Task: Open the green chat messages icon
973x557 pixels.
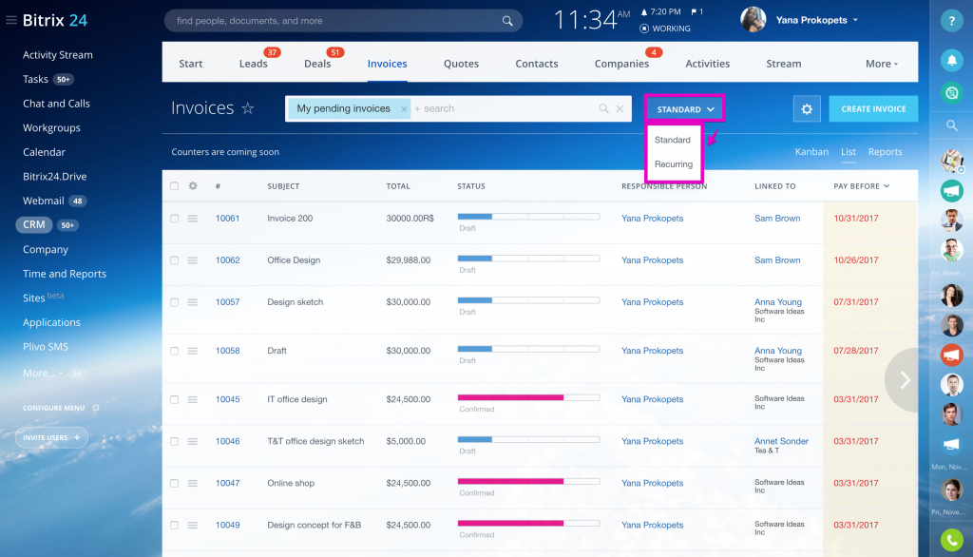Action: pos(951,93)
